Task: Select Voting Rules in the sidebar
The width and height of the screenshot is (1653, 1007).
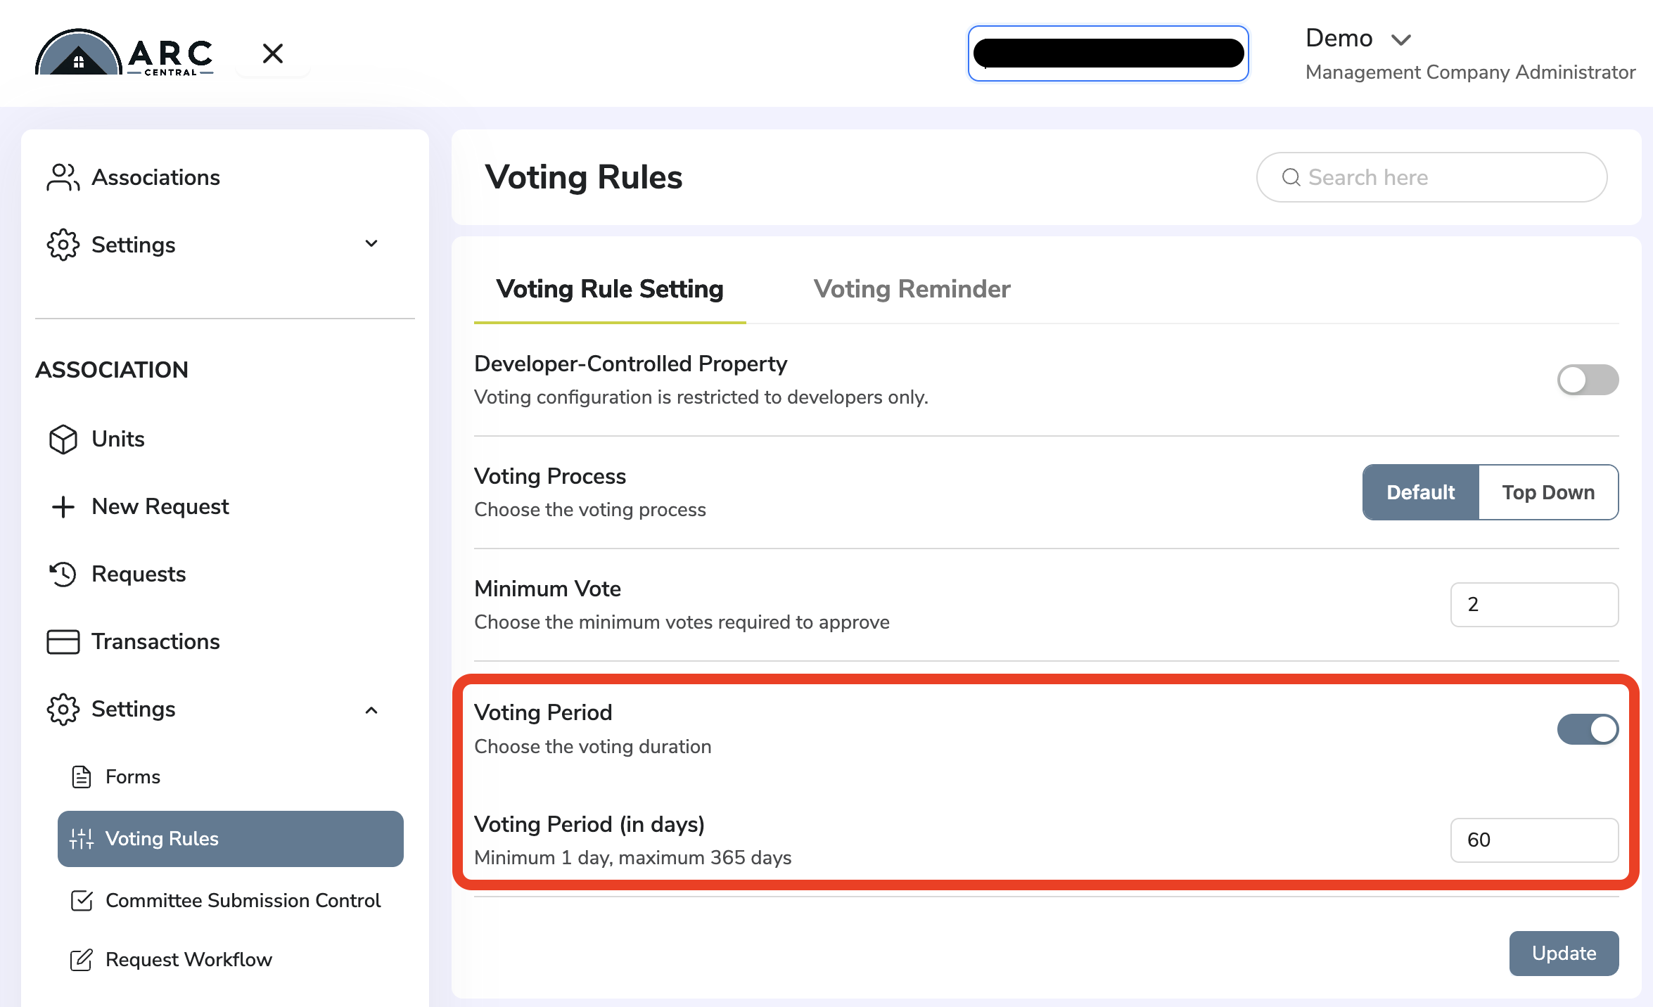Action: click(x=231, y=838)
